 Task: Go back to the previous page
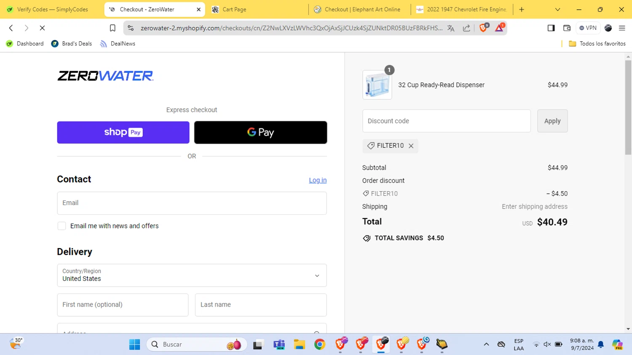11,28
